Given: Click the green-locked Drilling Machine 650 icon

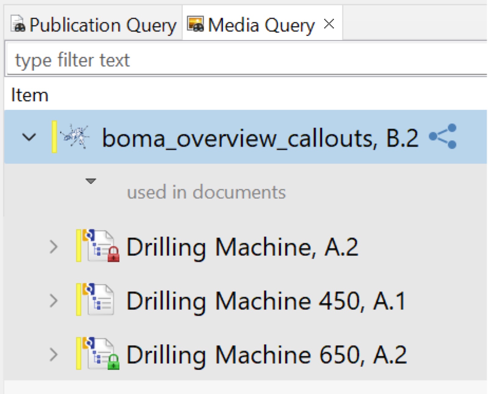Looking at the screenshot, I should 101,354.
